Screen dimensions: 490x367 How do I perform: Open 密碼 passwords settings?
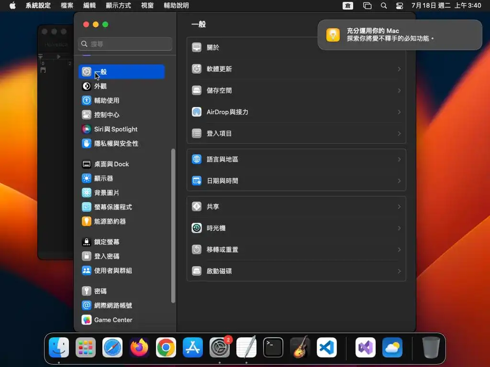122,291
